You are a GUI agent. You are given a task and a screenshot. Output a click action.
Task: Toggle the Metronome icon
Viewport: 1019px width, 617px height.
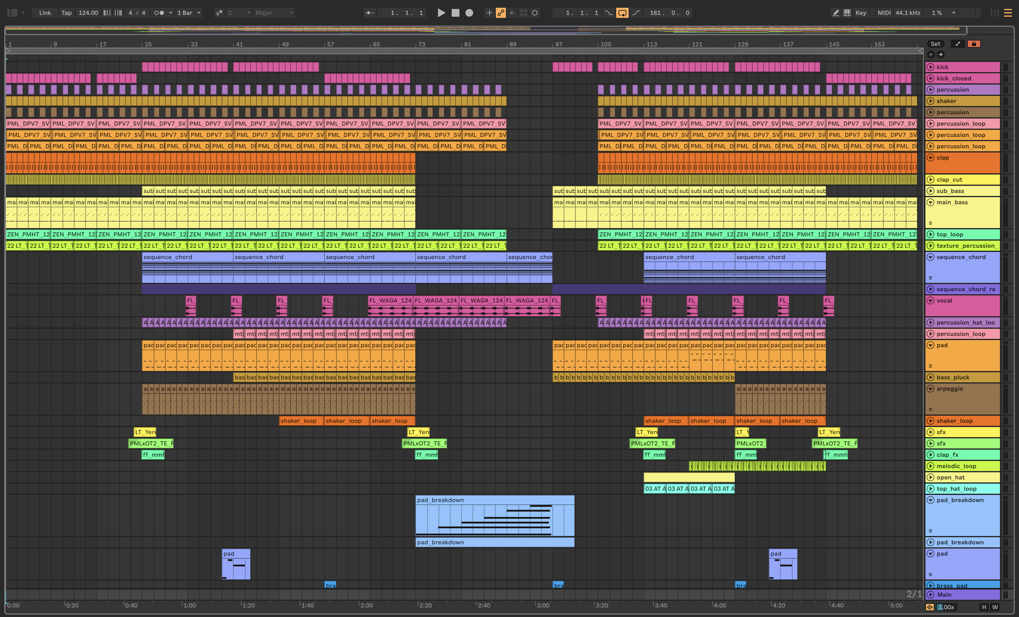click(159, 13)
